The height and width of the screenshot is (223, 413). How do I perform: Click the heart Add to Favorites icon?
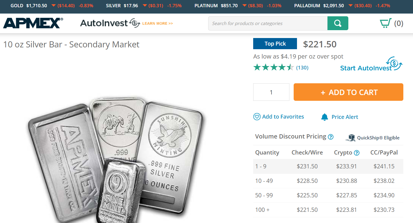257,117
